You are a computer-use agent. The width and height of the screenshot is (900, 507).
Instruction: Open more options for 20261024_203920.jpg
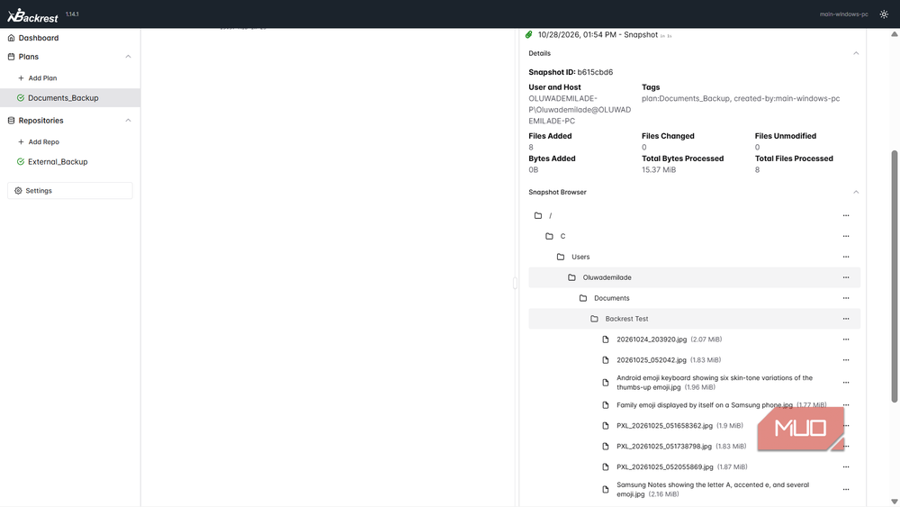[846, 340]
